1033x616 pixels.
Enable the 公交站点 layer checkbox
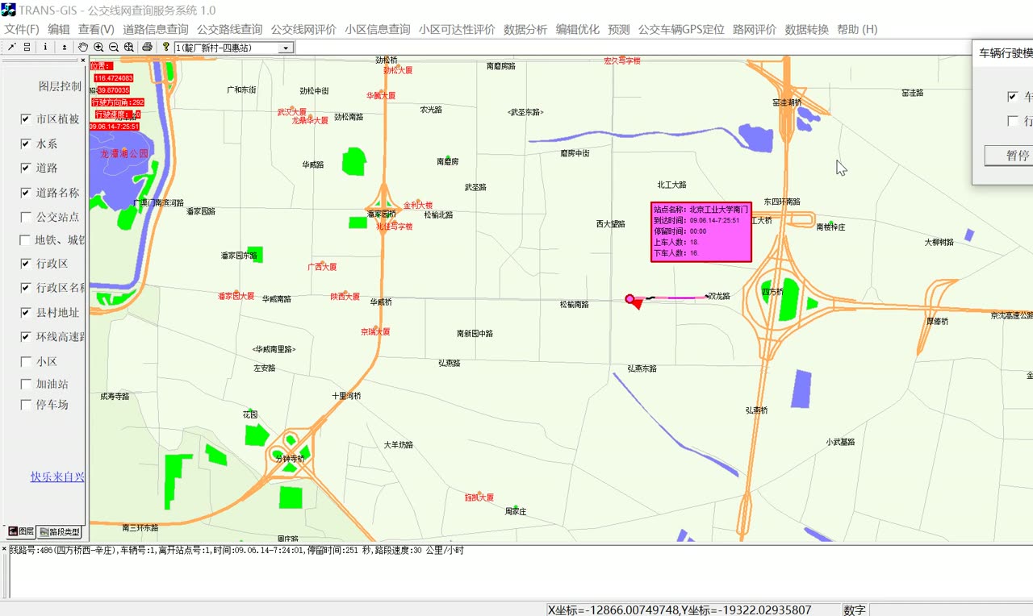(26, 217)
